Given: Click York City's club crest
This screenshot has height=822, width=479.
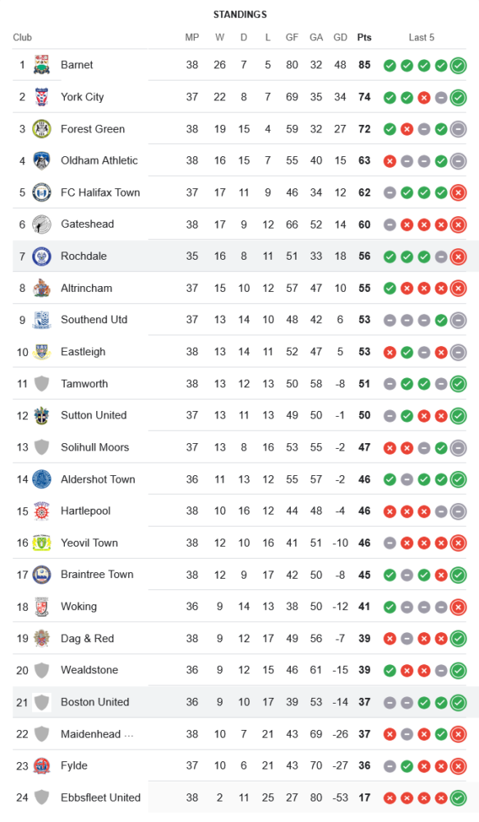Looking at the screenshot, I should [42, 97].
